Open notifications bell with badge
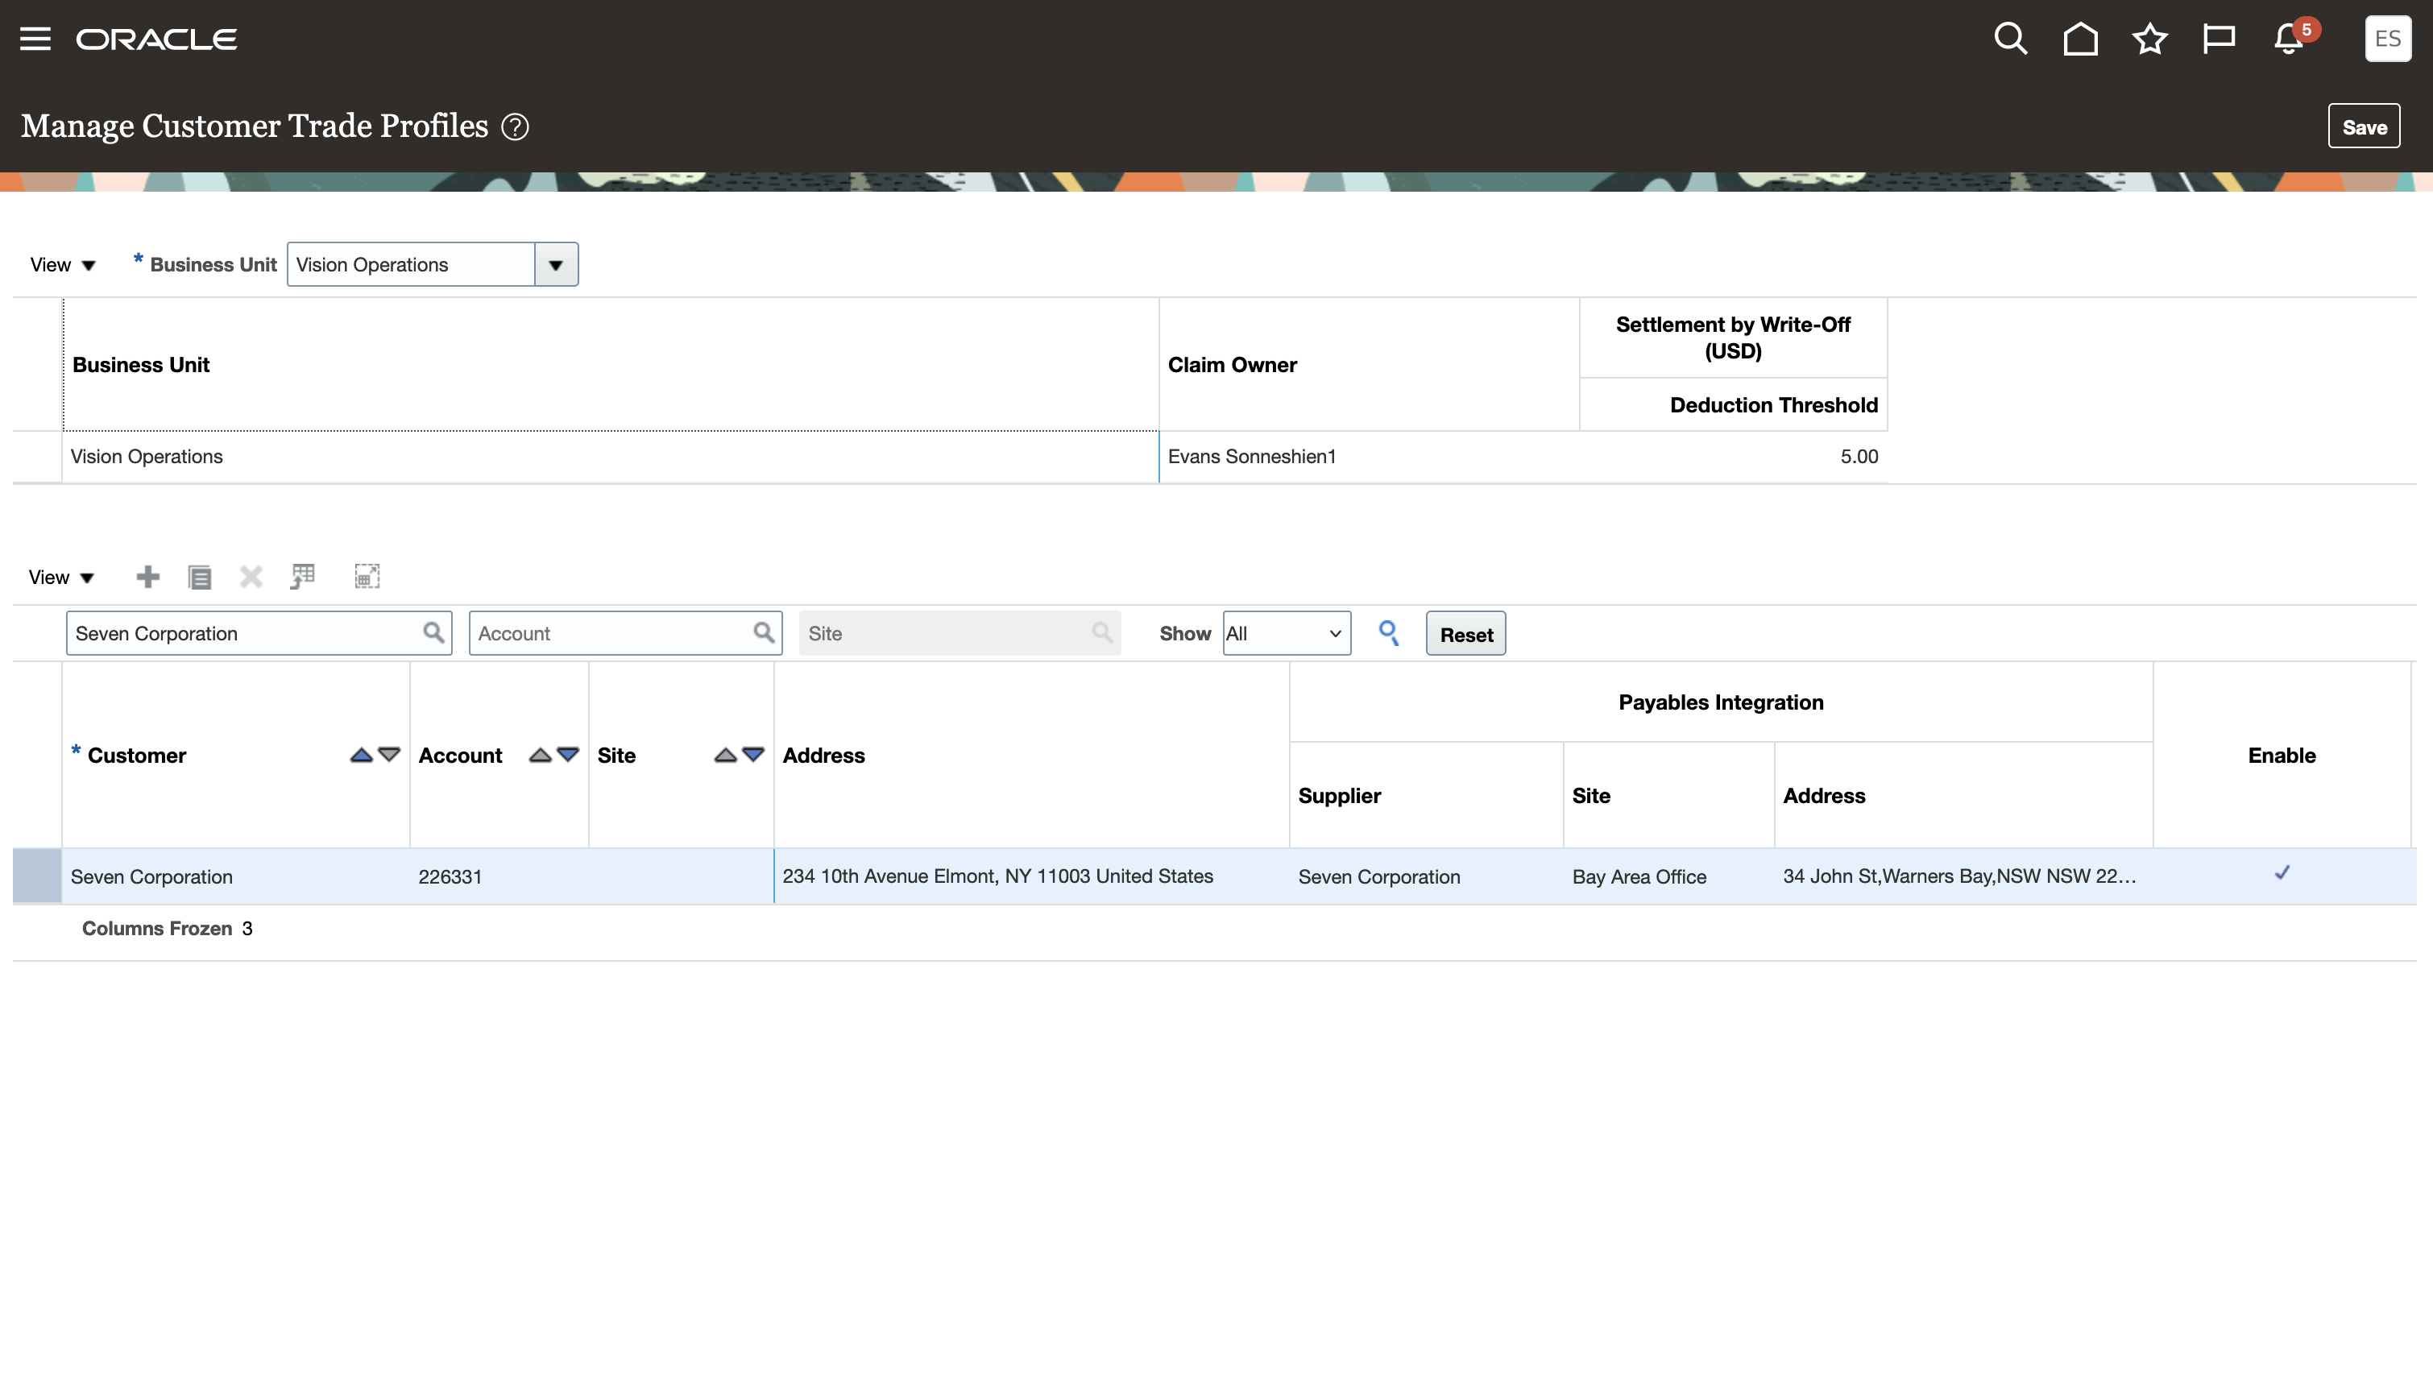This screenshot has width=2433, height=1379. point(2289,39)
